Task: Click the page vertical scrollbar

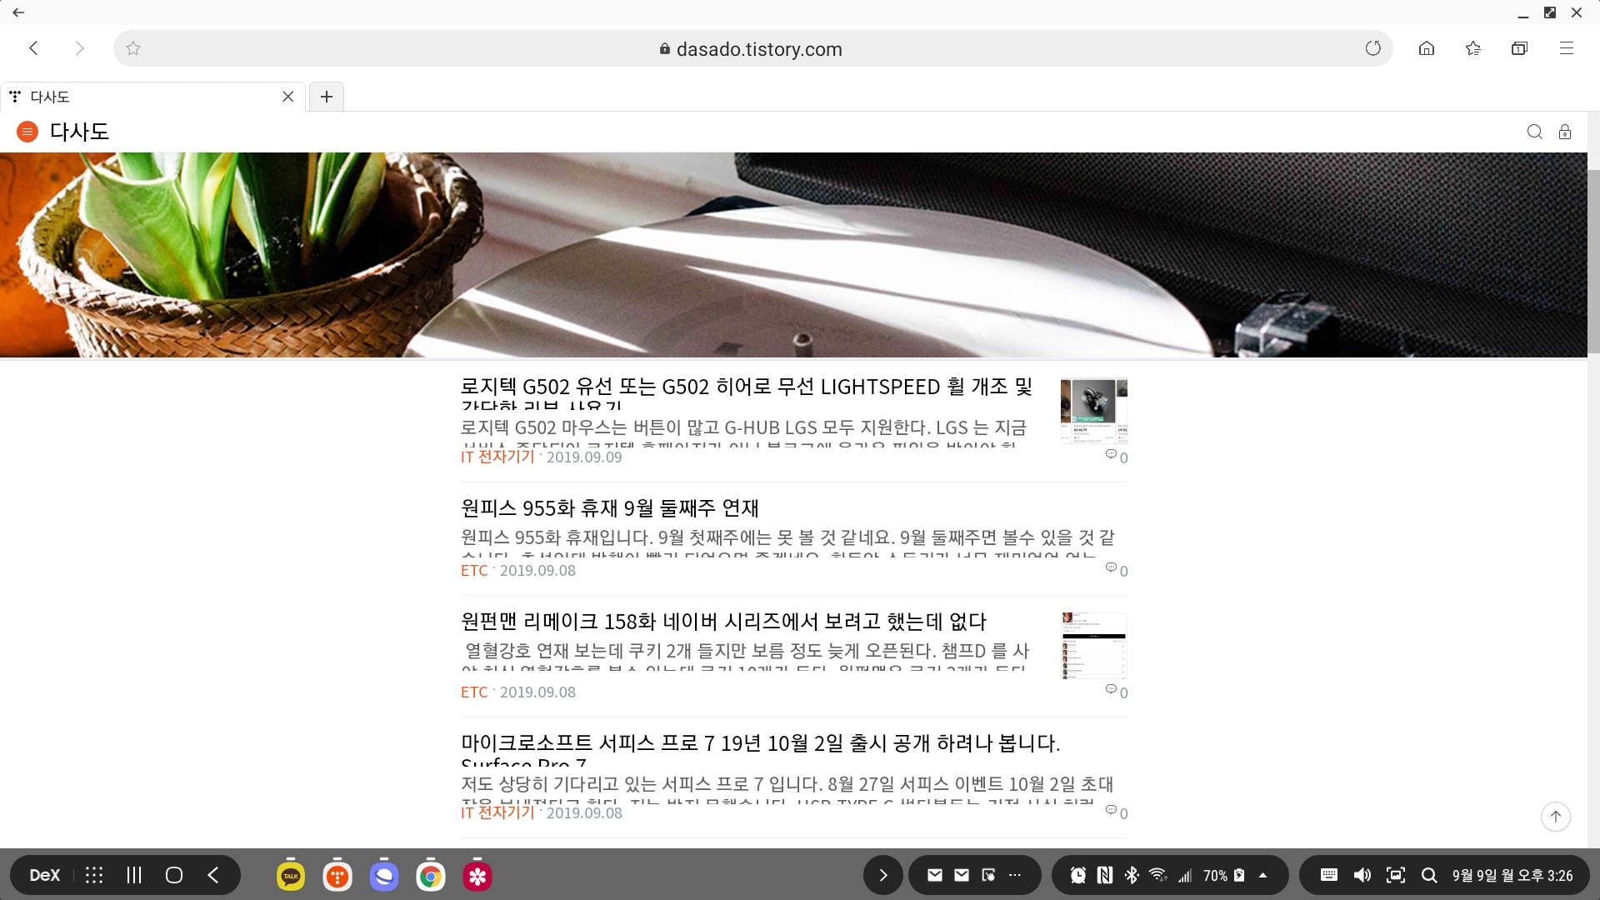Action: point(1593,262)
